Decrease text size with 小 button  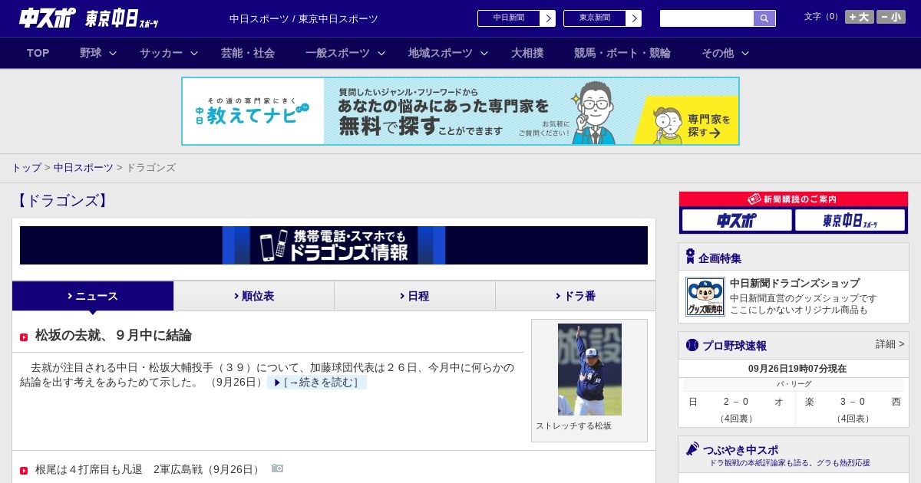[891, 17]
